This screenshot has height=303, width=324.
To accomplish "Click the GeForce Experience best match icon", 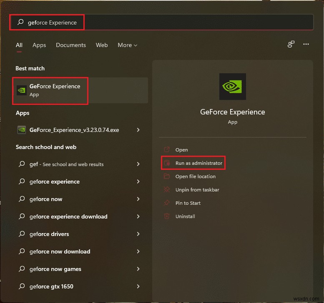I will tap(22, 90).
